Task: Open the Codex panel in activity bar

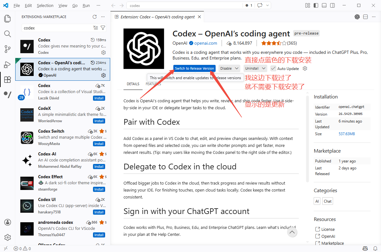Action: pos(7,94)
